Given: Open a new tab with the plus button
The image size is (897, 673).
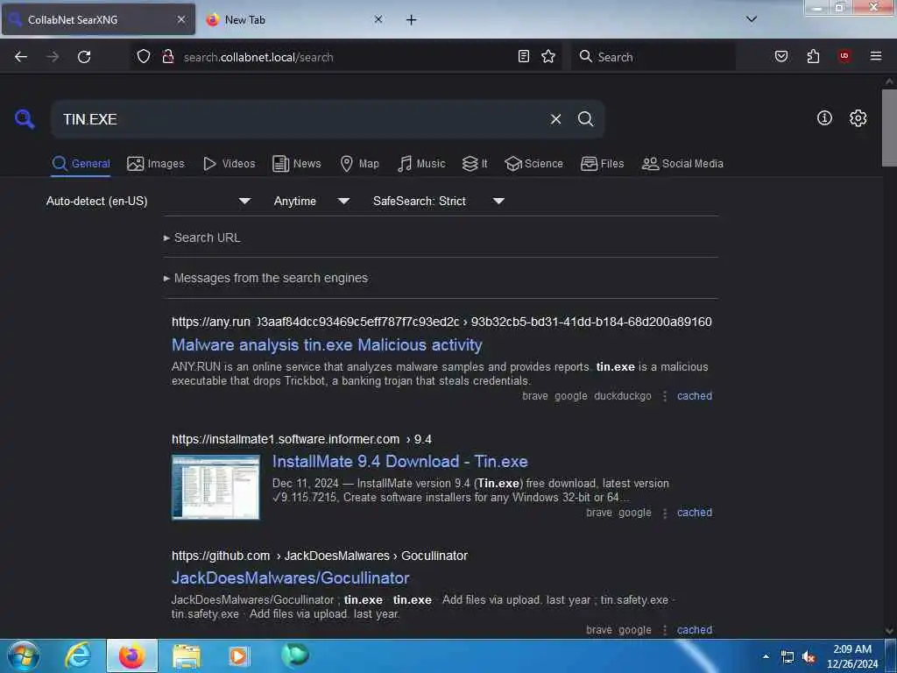Looking at the screenshot, I should pos(412,20).
